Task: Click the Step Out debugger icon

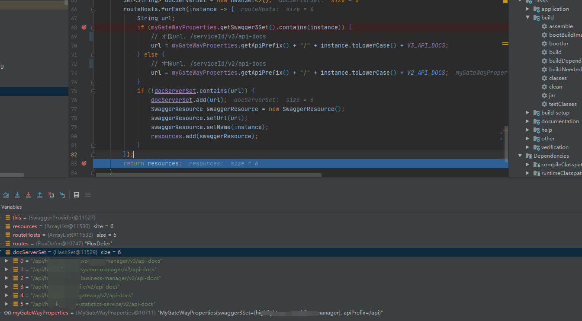Action: click(40, 195)
